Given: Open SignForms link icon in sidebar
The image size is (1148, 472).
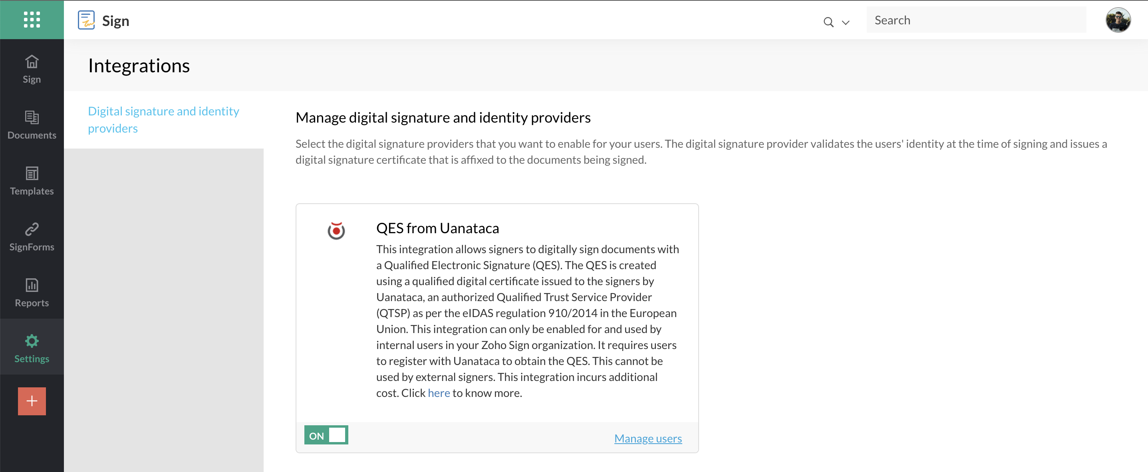Looking at the screenshot, I should [32, 237].
